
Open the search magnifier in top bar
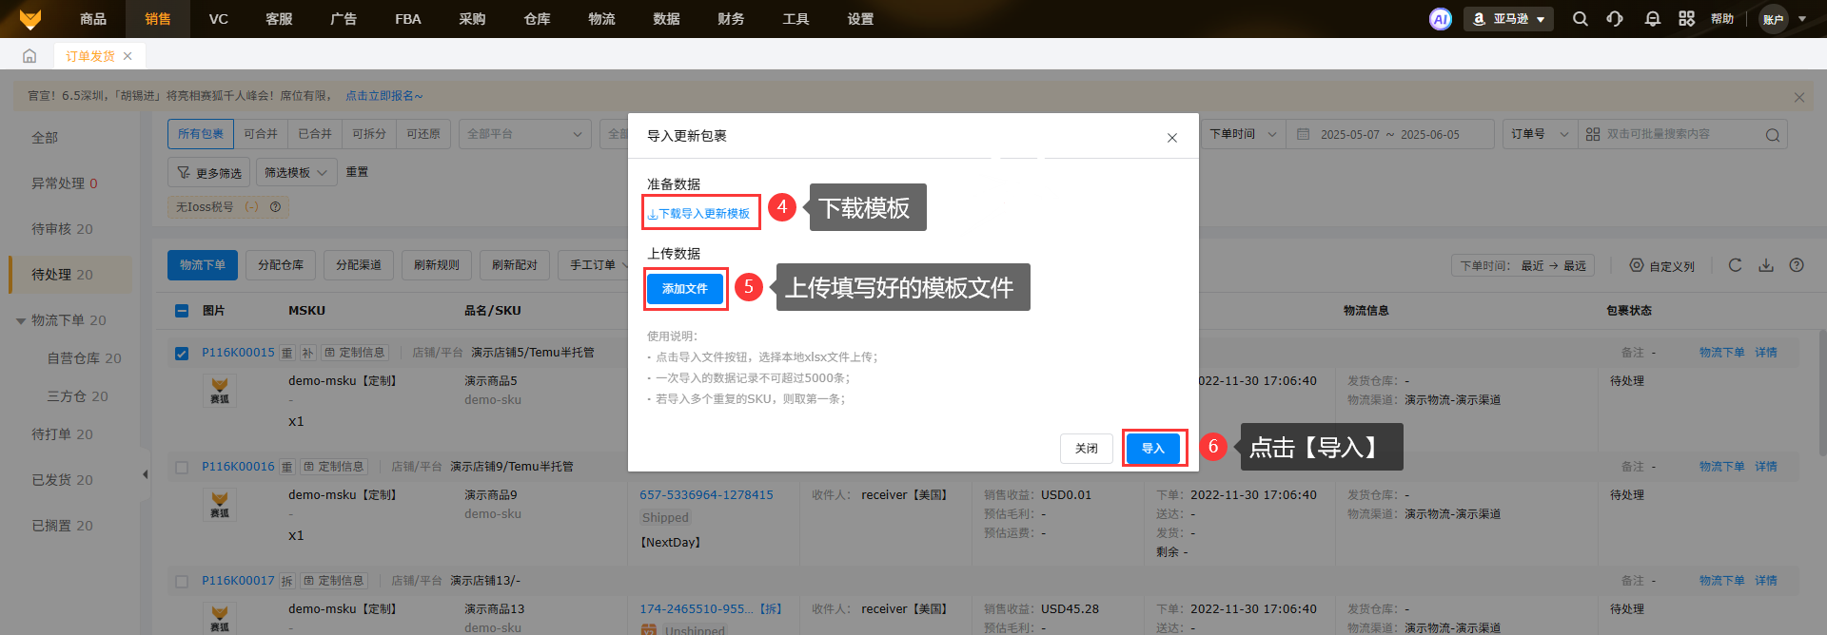tap(1581, 19)
